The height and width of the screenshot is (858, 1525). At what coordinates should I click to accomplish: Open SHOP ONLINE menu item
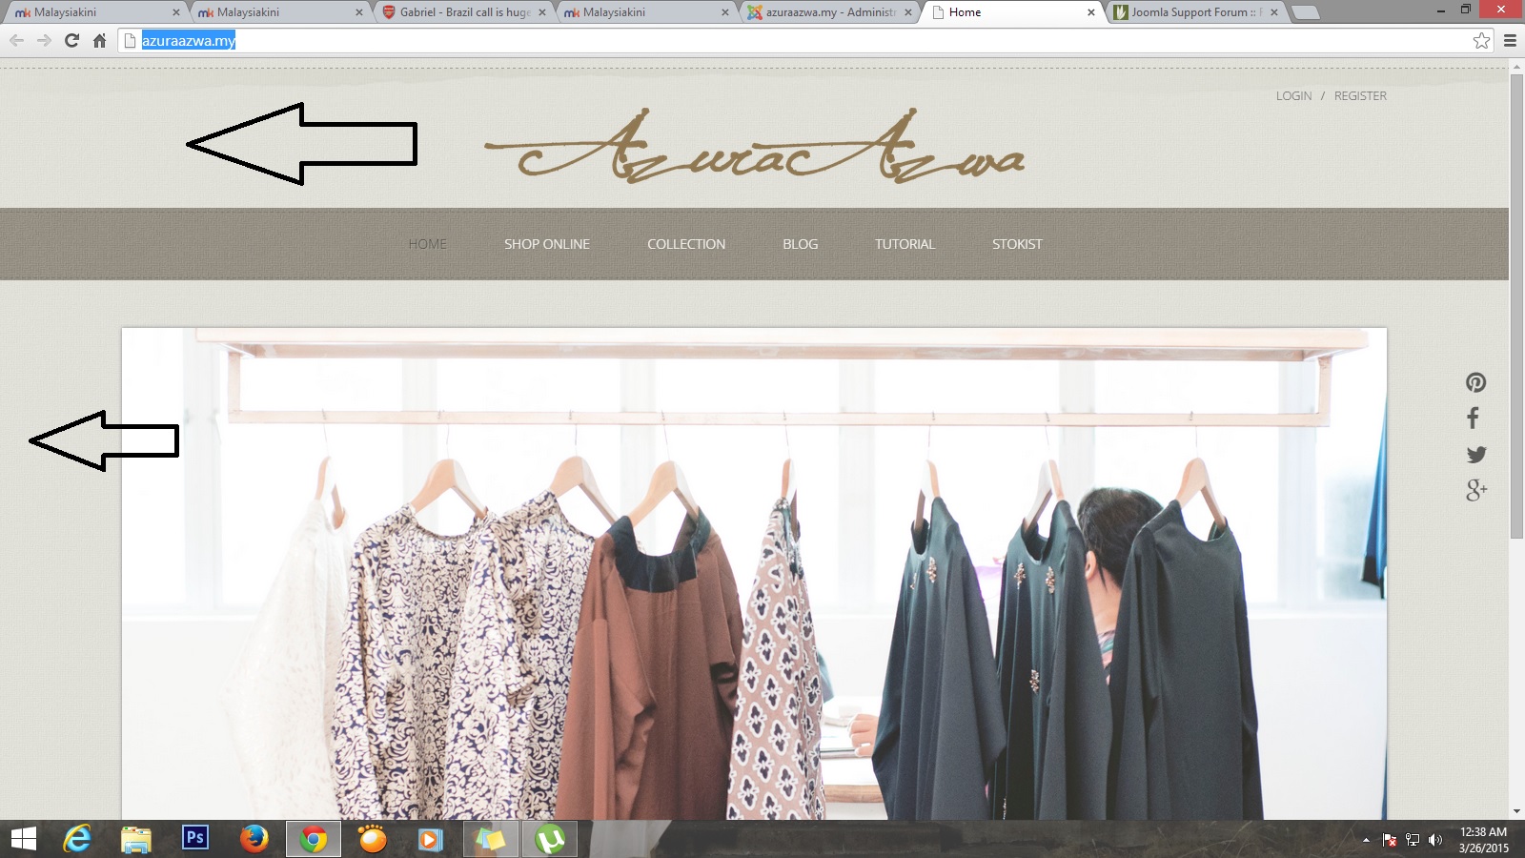coord(547,244)
